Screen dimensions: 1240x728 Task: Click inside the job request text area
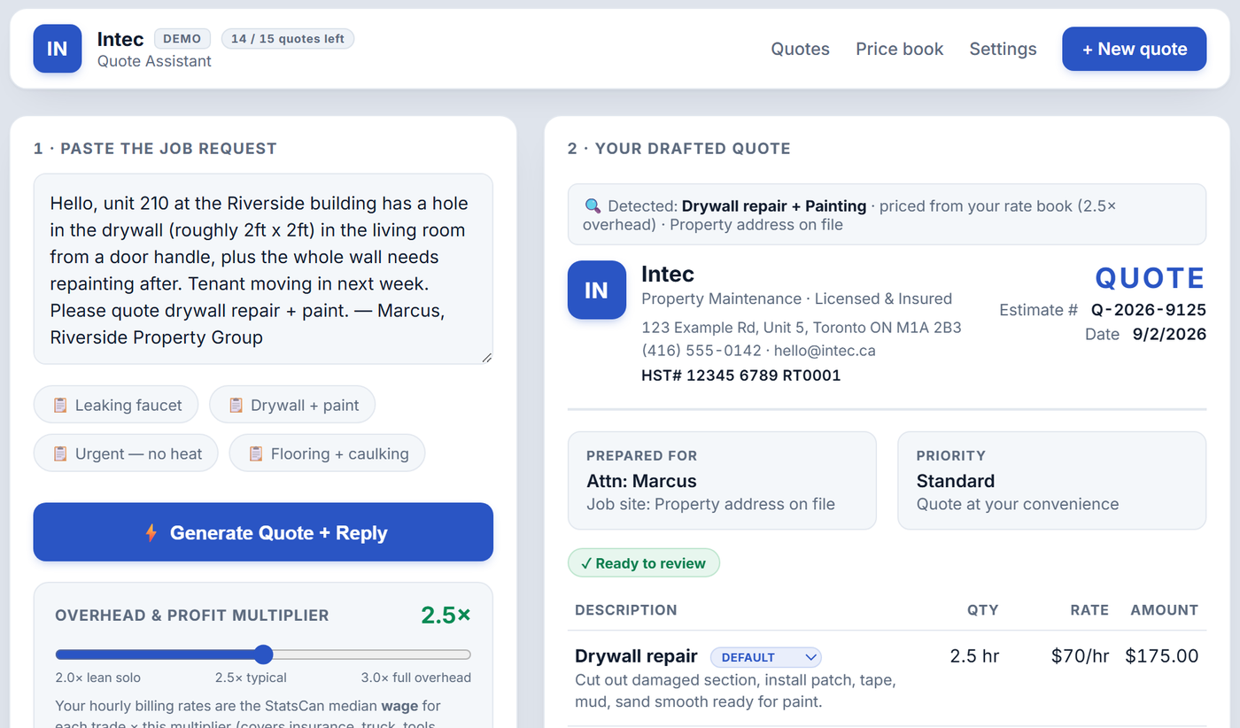pyautogui.click(x=263, y=269)
